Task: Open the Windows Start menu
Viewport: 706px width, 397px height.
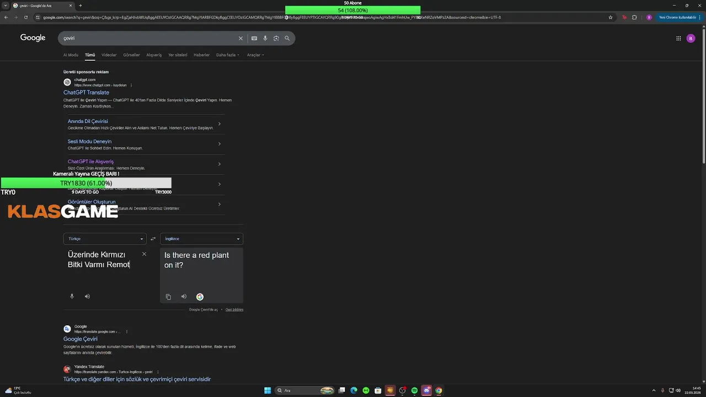Action: click(x=268, y=390)
